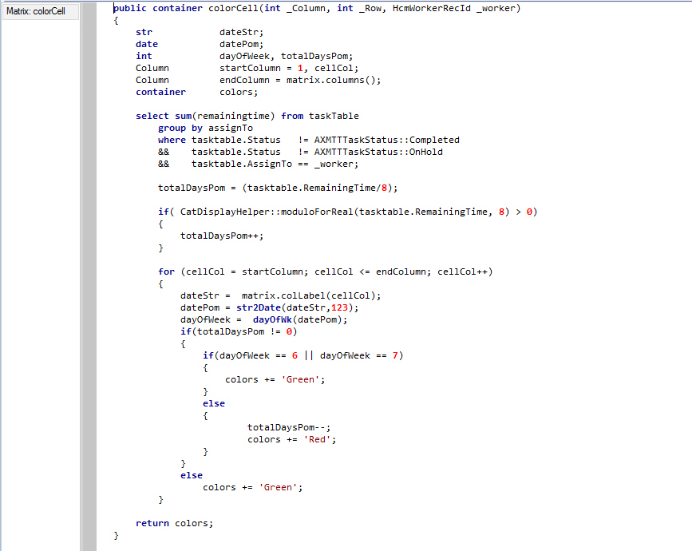This screenshot has height=551, width=692.
Task: Click CatDisplayHelper::moduloForReal call
Action: (x=267, y=212)
